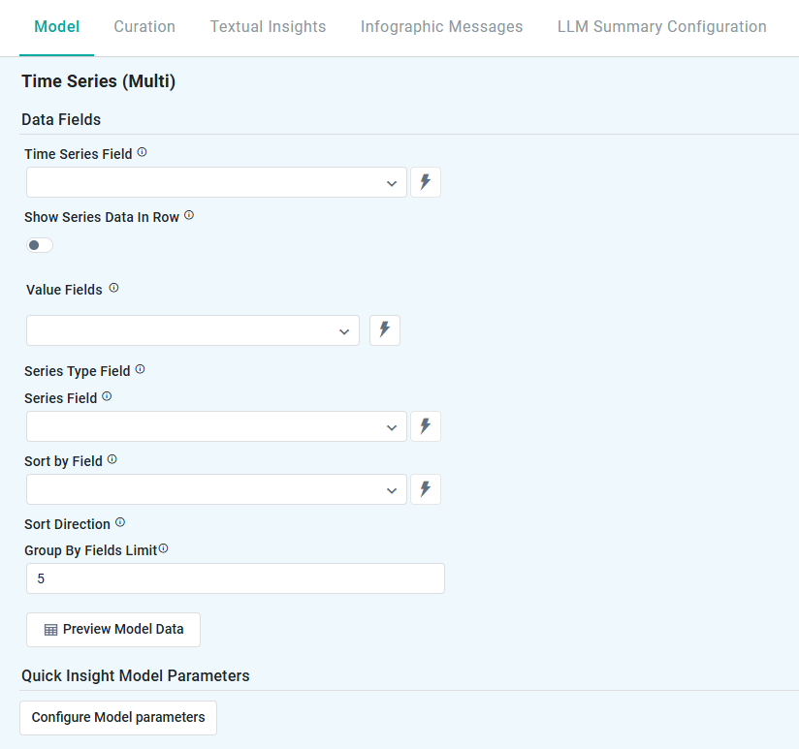799x749 pixels.
Task: Expand the Sort by Field dropdown
Action: (x=216, y=489)
